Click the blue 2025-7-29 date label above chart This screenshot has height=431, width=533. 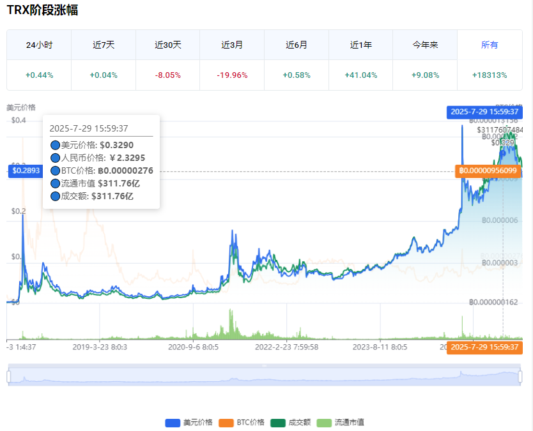(x=484, y=111)
